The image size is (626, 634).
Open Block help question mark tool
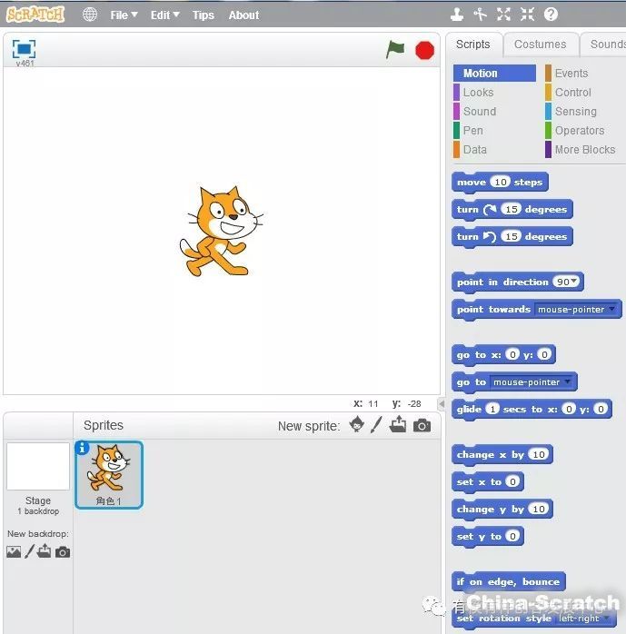551,15
